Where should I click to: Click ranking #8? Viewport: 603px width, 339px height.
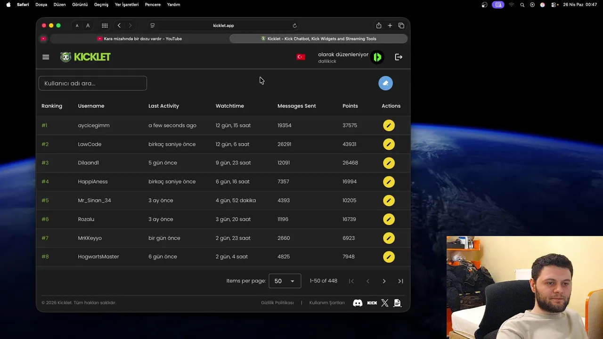(45, 257)
